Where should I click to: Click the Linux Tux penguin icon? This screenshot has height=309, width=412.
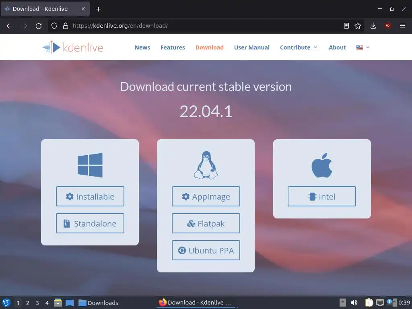(206, 165)
